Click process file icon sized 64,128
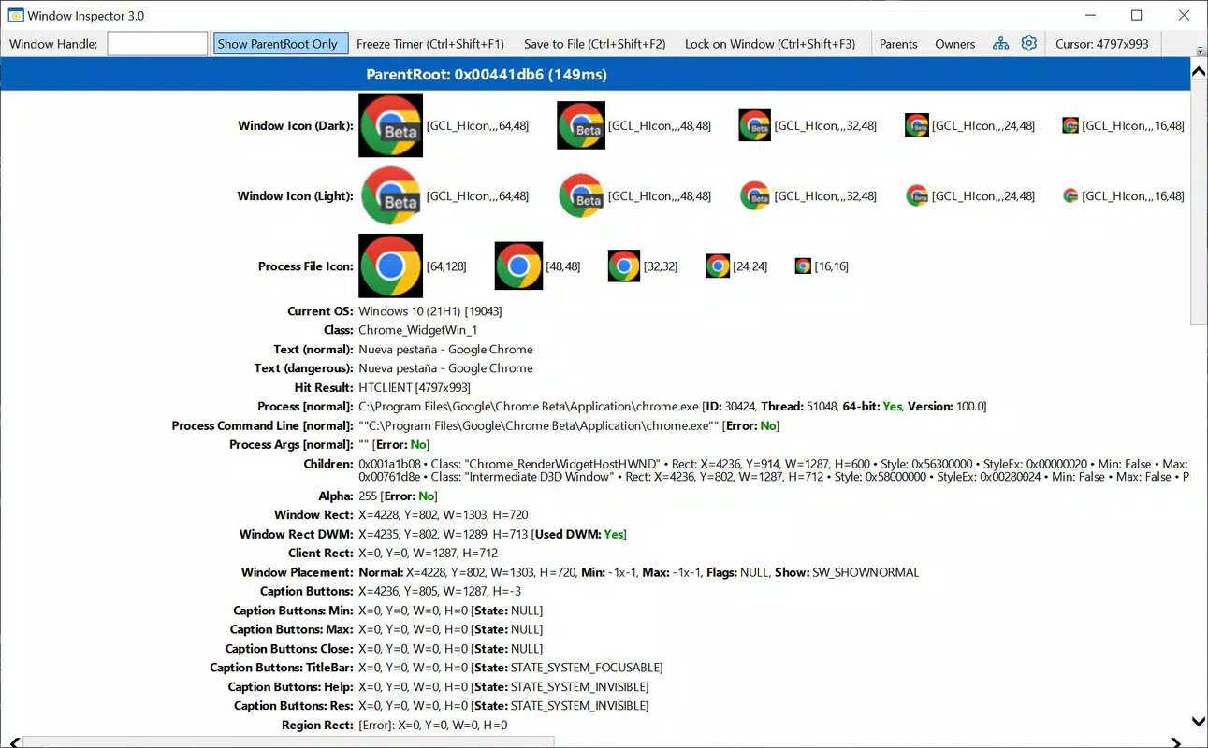 [x=390, y=266]
